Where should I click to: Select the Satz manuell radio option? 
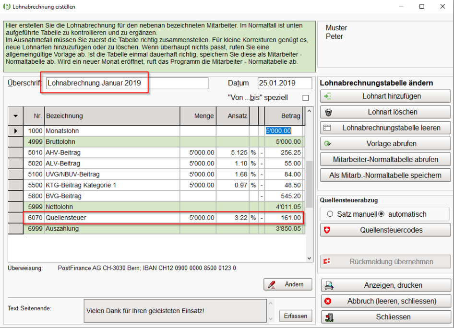click(330, 214)
